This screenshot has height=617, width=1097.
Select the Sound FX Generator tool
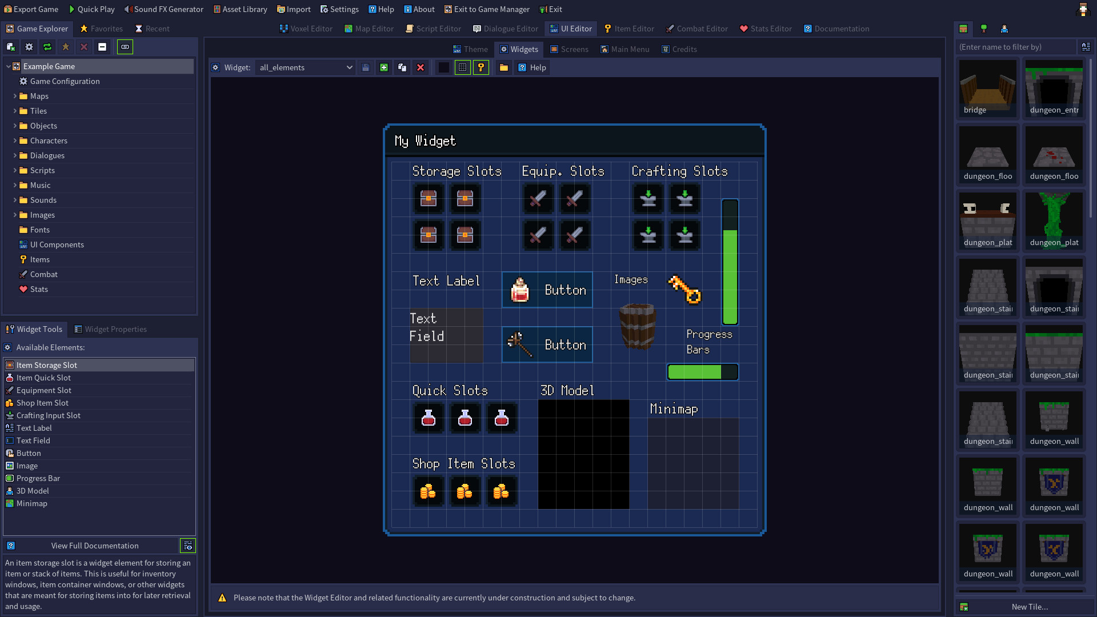click(163, 9)
